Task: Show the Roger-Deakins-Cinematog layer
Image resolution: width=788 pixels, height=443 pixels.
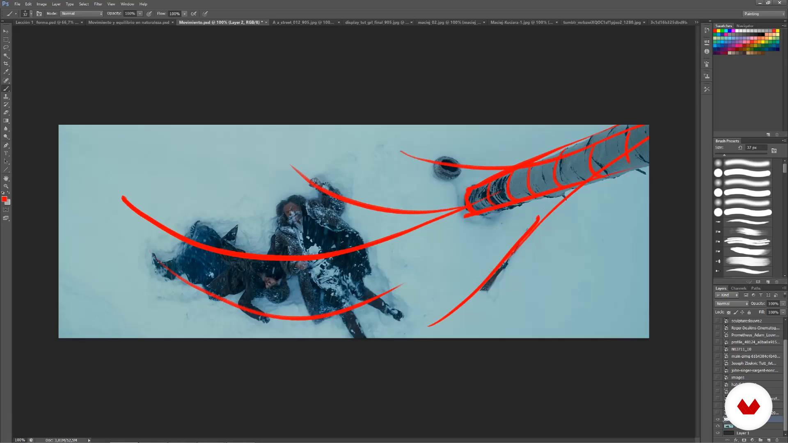Action: coord(718,328)
